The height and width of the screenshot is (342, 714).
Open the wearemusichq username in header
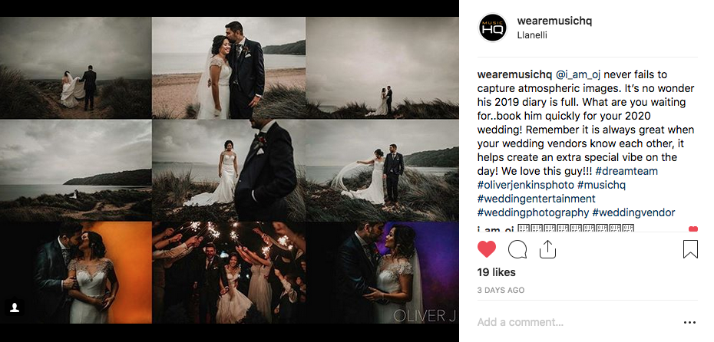[x=554, y=21]
